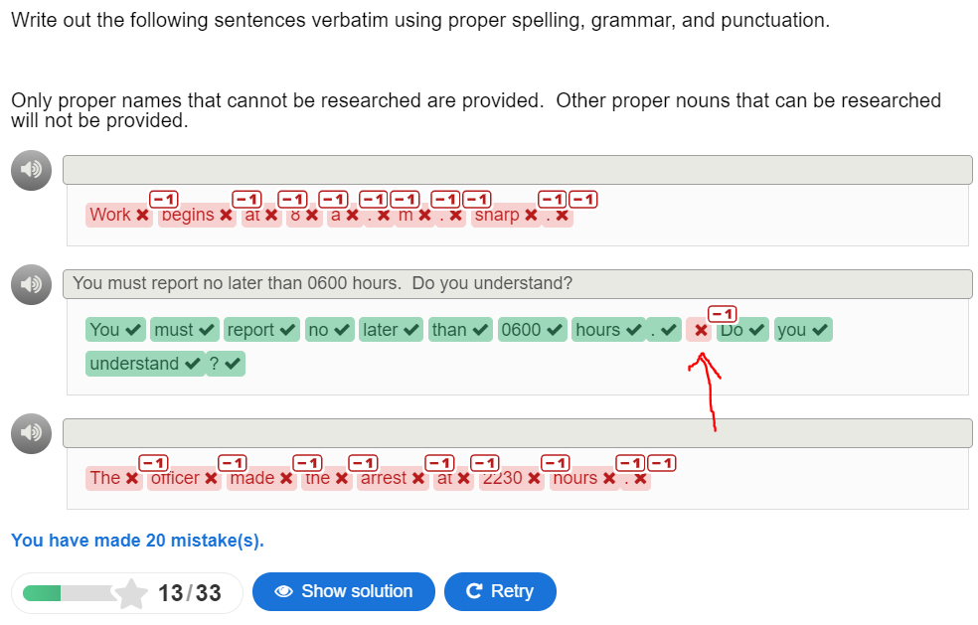
Task: Click the incorrect '2230' word chip
Action: [512, 478]
